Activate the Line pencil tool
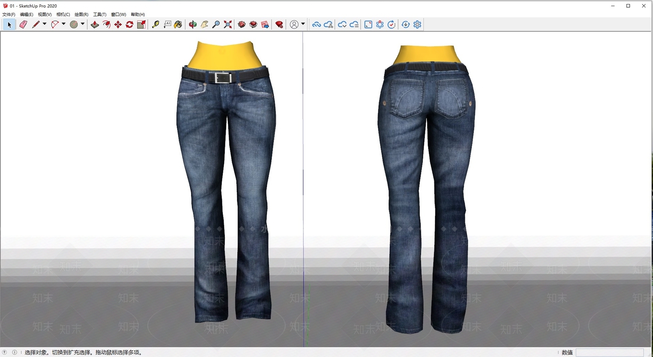The height and width of the screenshot is (357, 653). coord(36,24)
